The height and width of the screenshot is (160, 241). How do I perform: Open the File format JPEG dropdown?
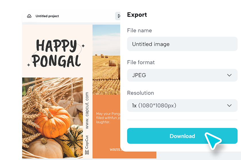pos(182,75)
